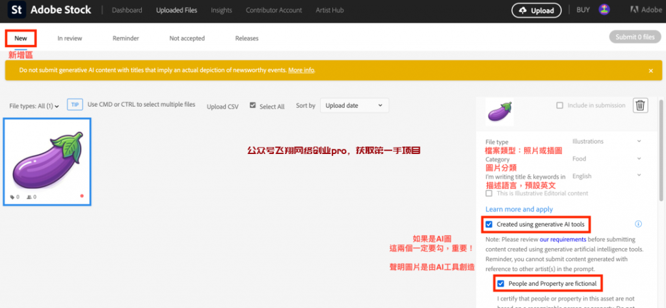The width and height of the screenshot is (666, 308).
Task: Open the Category Food dropdown
Action: click(607, 159)
